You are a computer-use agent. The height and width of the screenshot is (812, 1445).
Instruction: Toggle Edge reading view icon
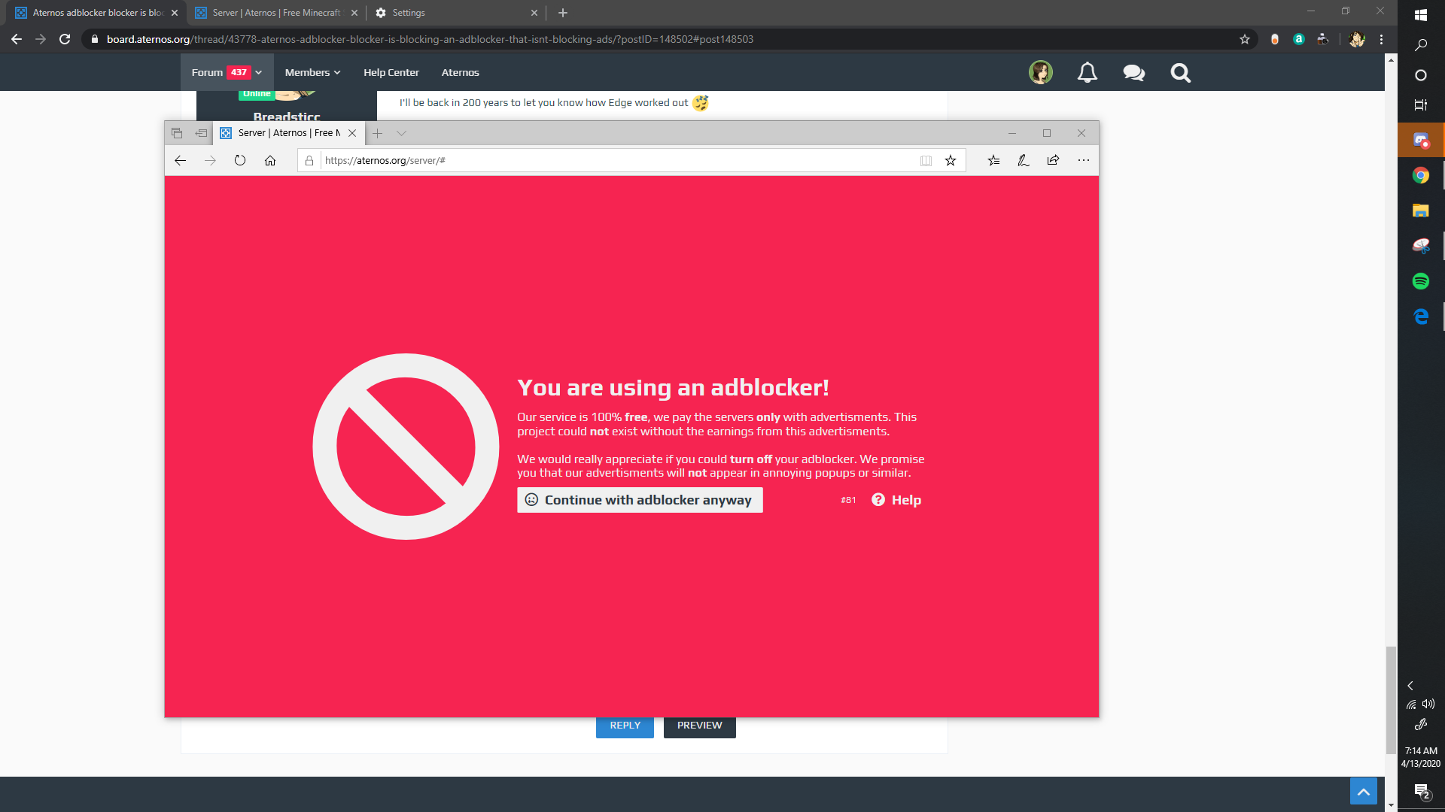pyautogui.click(x=926, y=160)
